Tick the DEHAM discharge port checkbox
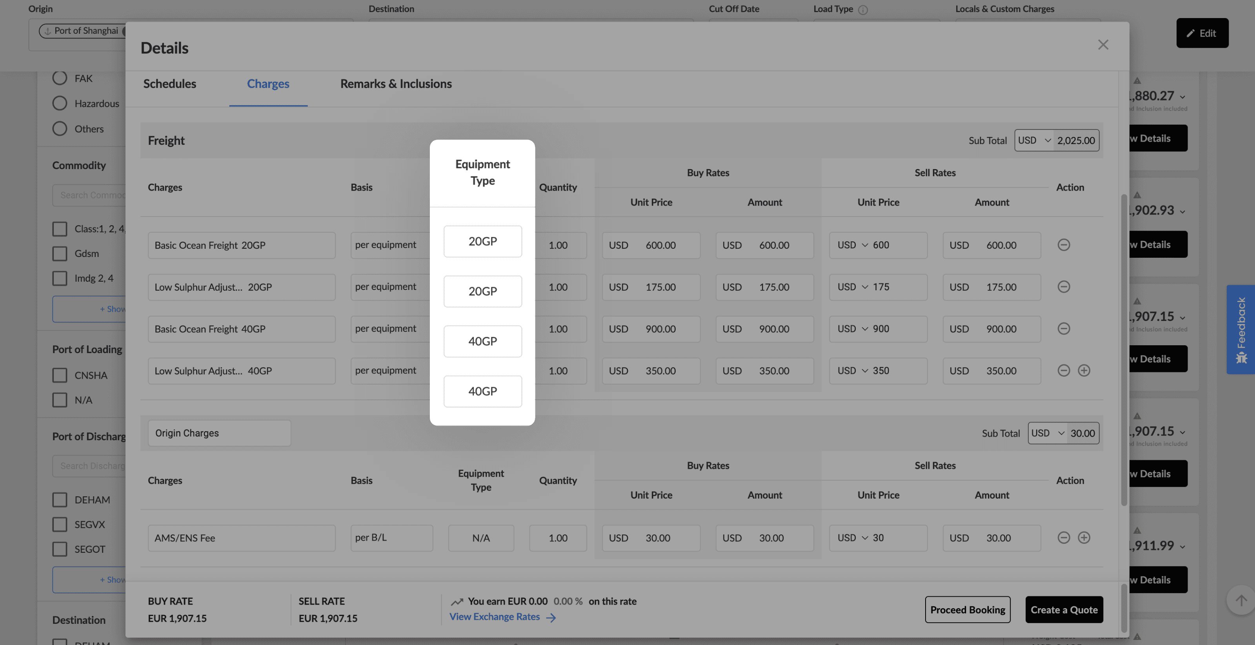 (60, 500)
